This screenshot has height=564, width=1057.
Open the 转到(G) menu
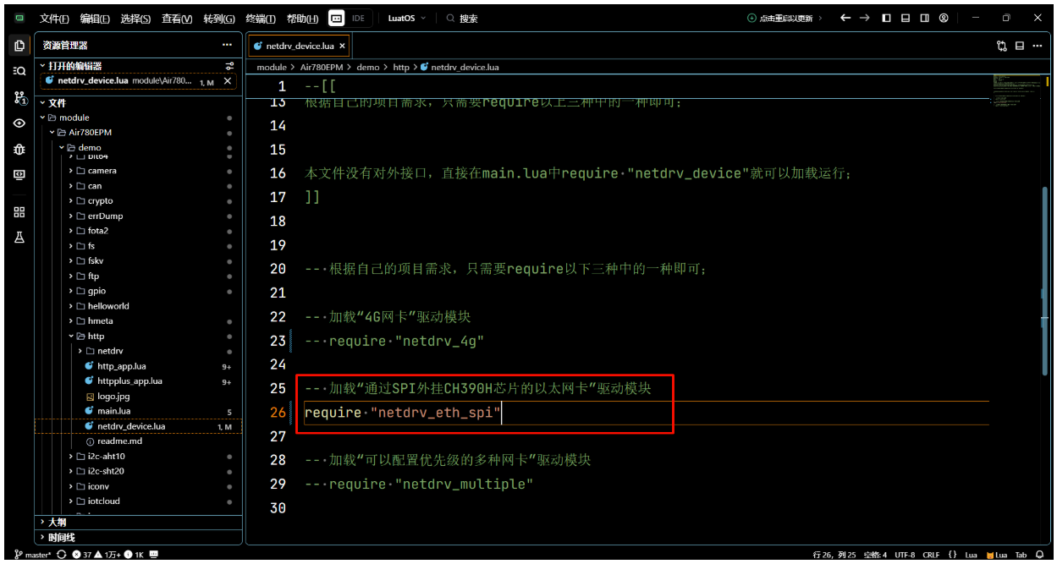click(219, 18)
